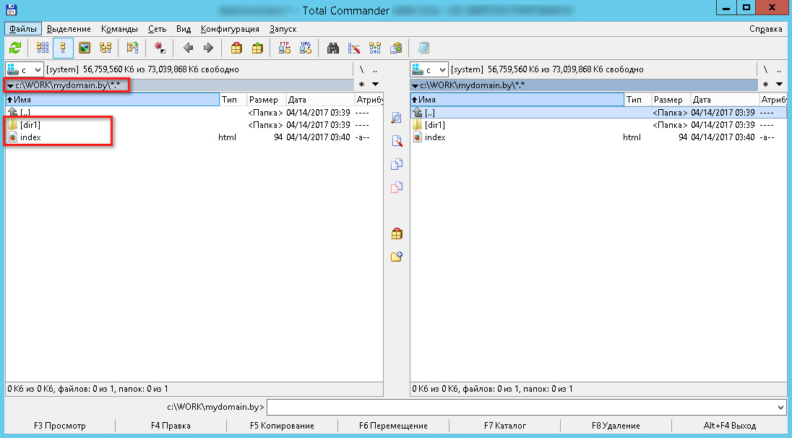The width and height of the screenshot is (792, 438).
Task: Toggle the full file details view button
Action: 63,48
